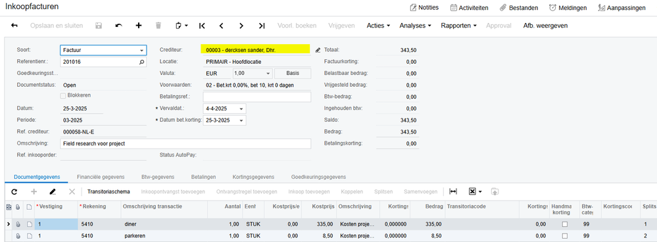Click the magnifier in Referentienr. field

141,62
